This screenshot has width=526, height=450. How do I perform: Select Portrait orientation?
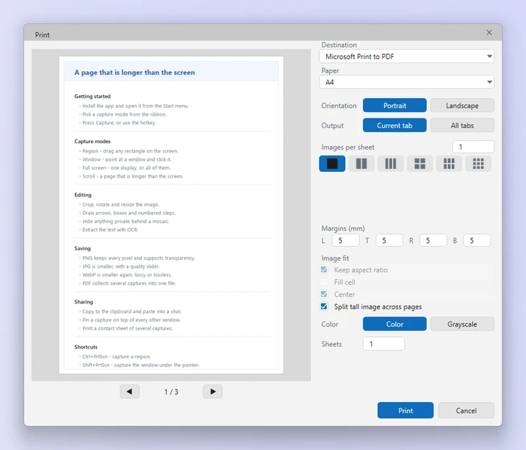point(395,105)
